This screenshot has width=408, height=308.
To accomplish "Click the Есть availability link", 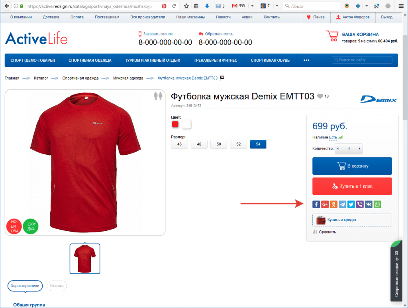I will [x=333, y=137].
